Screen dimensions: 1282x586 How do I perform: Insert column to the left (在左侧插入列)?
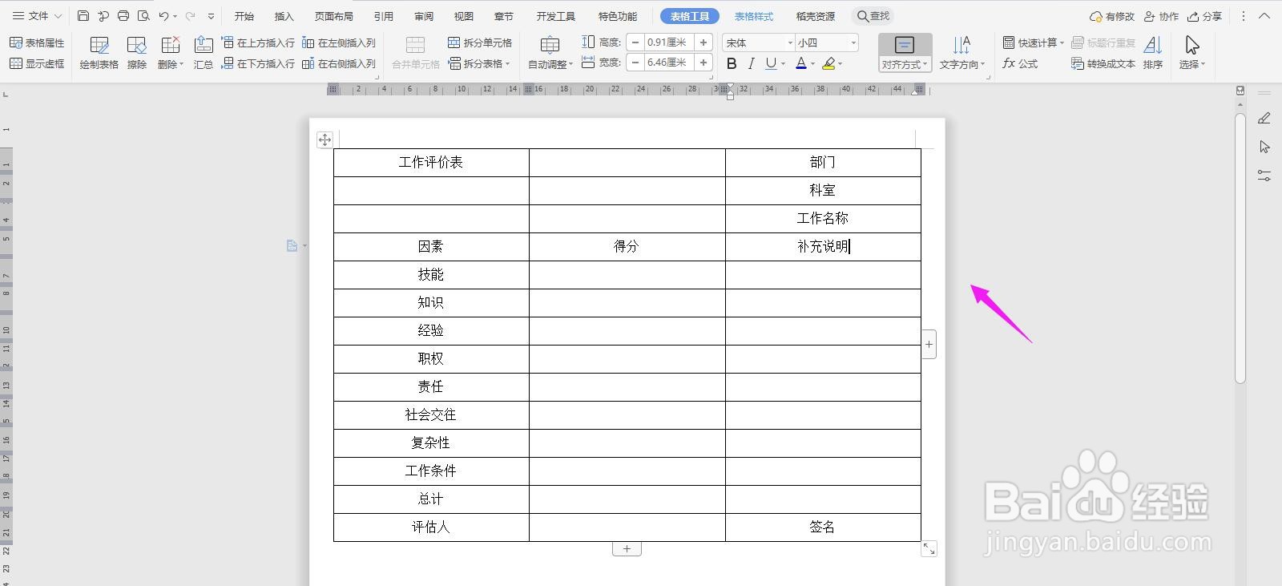pyautogui.click(x=339, y=42)
